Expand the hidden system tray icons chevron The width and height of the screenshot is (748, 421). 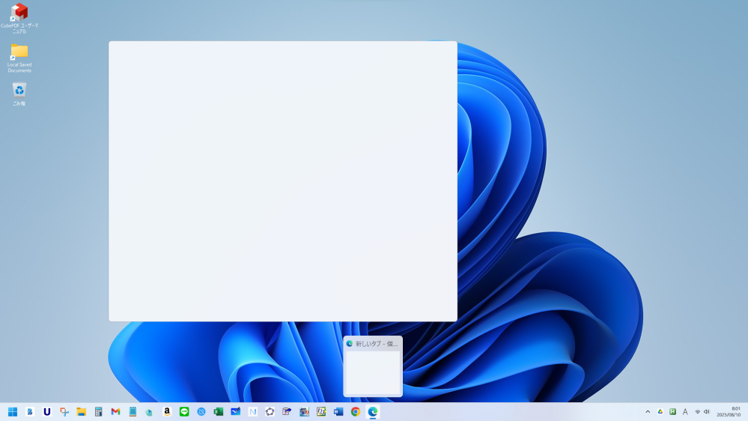click(648, 411)
